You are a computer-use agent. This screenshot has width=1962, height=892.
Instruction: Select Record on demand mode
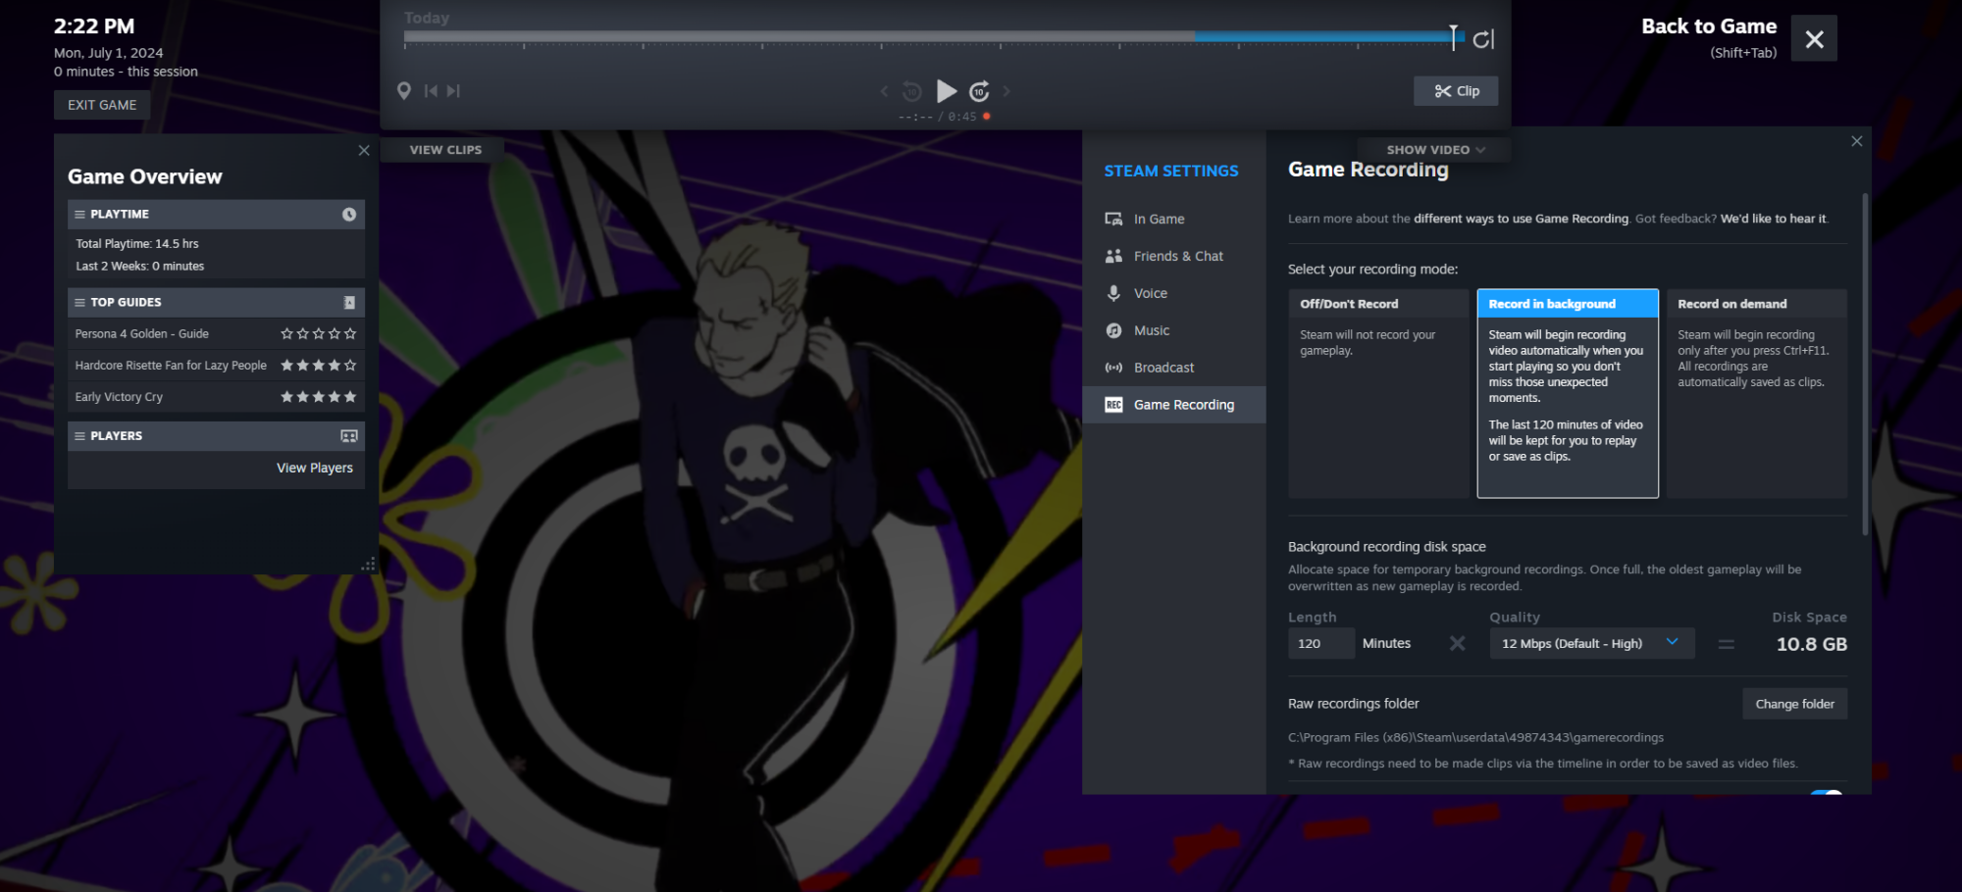tap(1756, 393)
